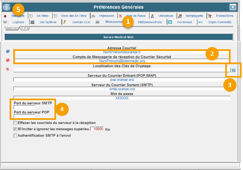Click the pencil icon of Contrats CLM
This screenshot has height=170, width=243.
64,22
